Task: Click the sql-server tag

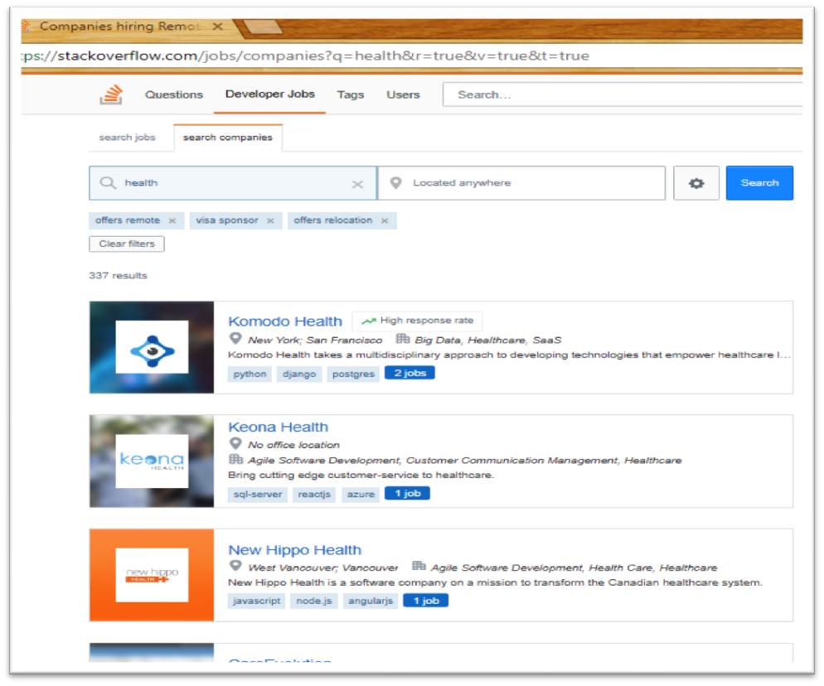Action: (x=258, y=495)
